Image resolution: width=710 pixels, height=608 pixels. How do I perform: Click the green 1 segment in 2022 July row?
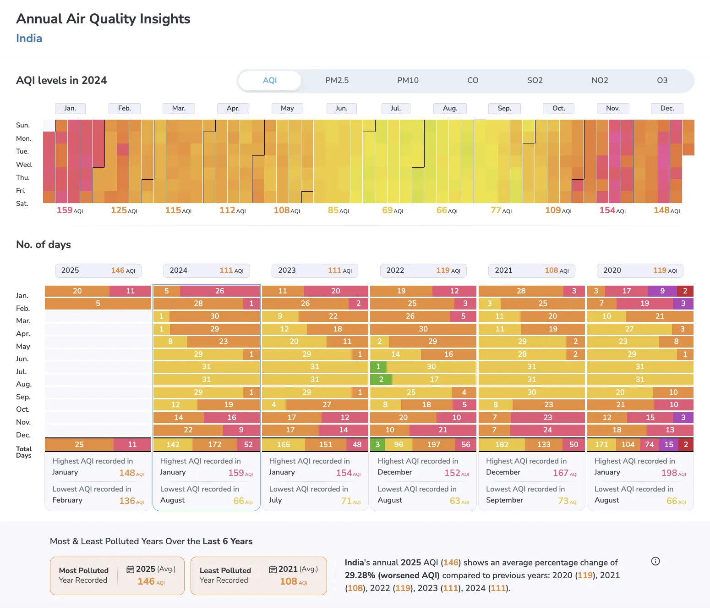click(x=378, y=366)
